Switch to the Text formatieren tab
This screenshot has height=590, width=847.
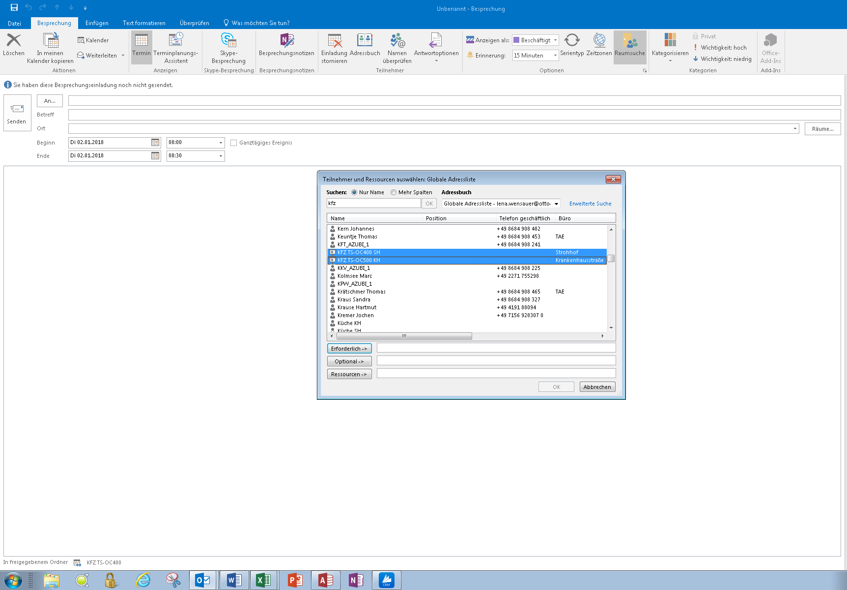coord(144,23)
